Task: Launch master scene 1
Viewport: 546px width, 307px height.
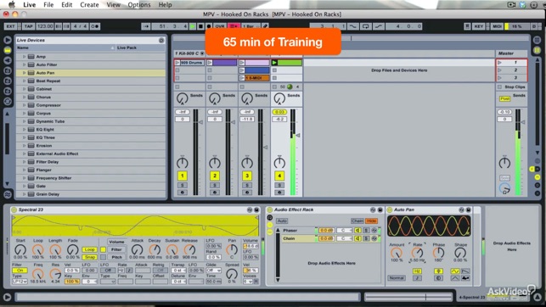Action: (499, 63)
